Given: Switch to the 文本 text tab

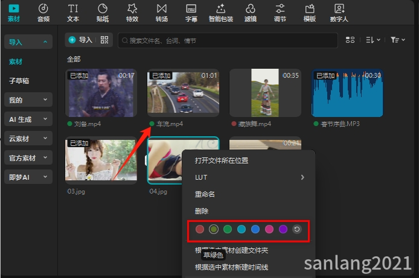Looking at the screenshot, I should (73, 13).
